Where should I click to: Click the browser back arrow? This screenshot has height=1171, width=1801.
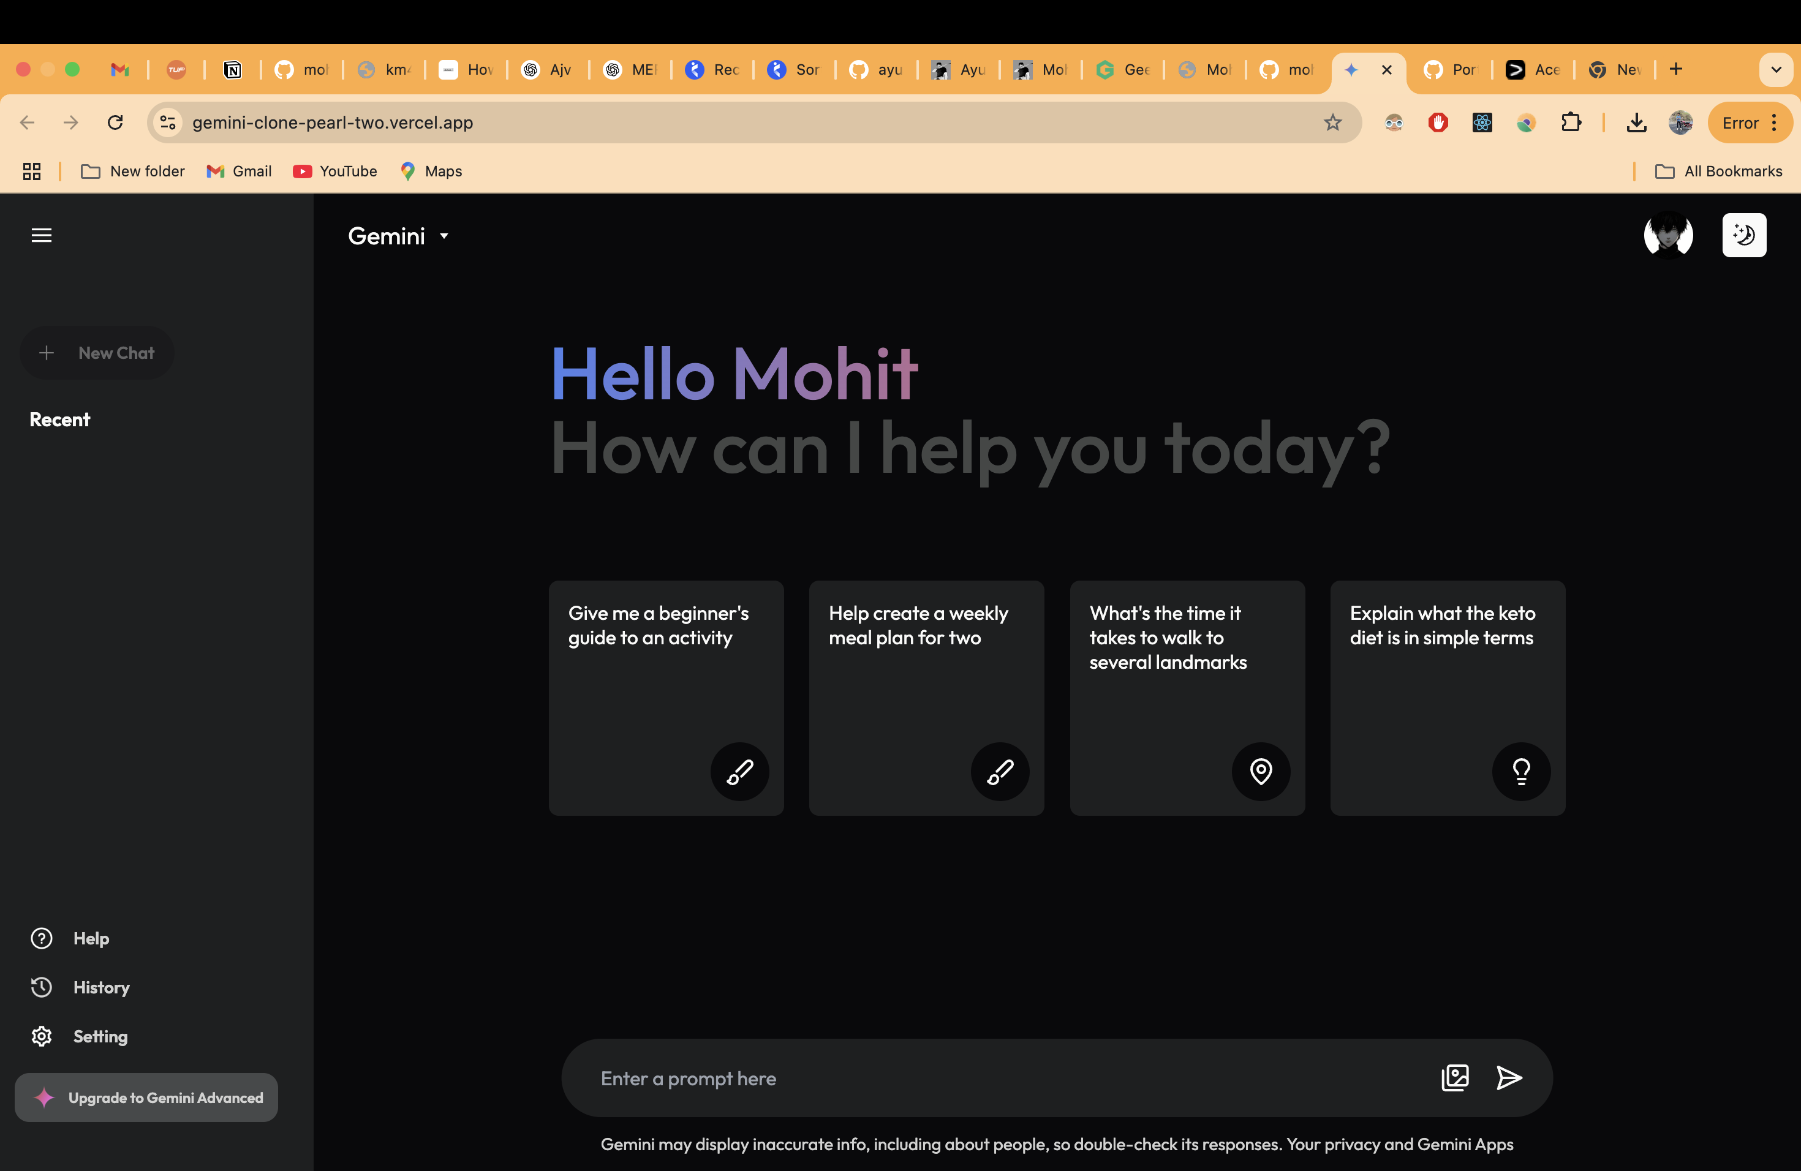tap(27, 122)
